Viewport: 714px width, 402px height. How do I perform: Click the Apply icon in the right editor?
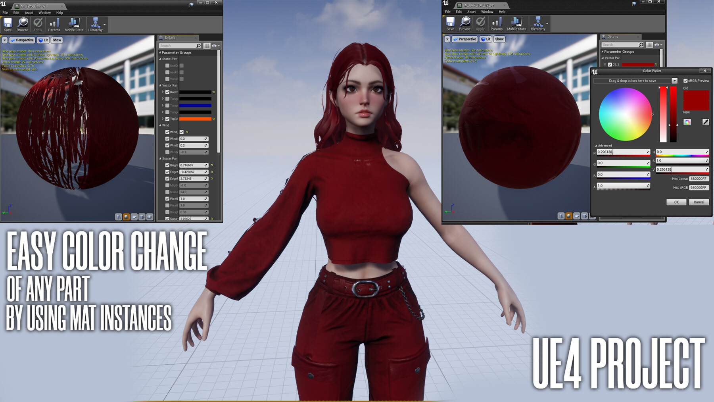pyautogui.click(x=480, y=24)
